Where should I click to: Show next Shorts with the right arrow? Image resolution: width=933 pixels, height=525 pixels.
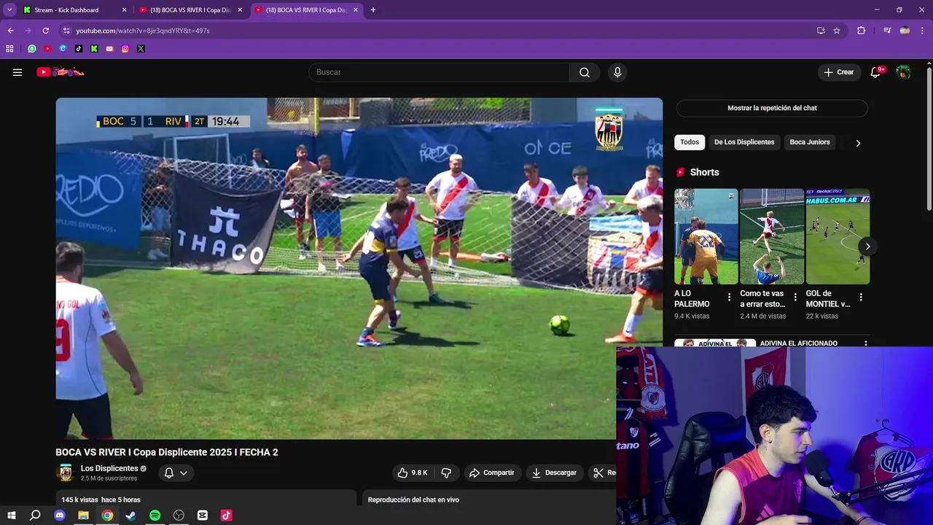[867, 246]
